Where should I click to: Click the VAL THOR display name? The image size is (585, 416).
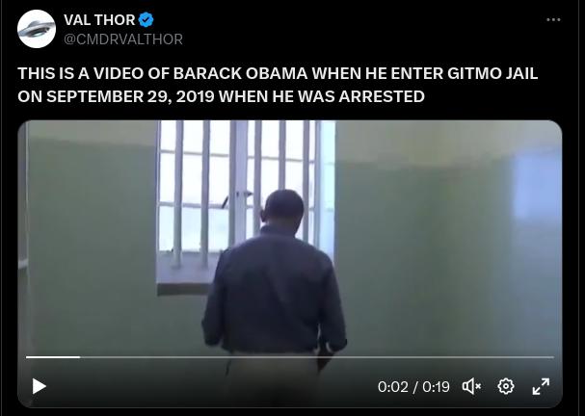pyautogui.click(x=99, y=20)
